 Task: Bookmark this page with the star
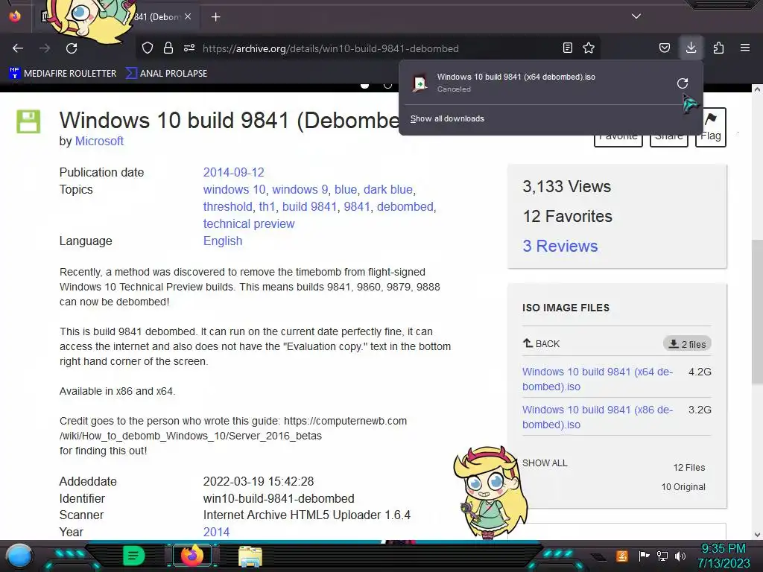tap(589, 48)
